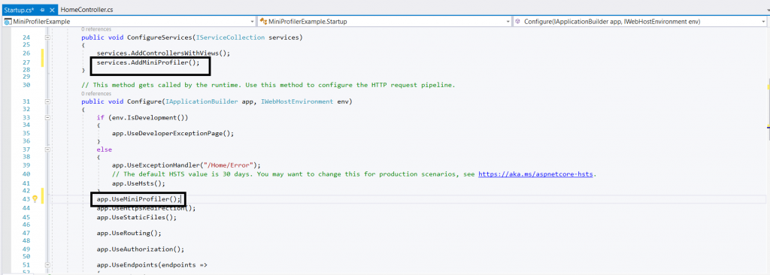Click the class icon beside MiniProfilerExample.Startup

tap(264, 22)
